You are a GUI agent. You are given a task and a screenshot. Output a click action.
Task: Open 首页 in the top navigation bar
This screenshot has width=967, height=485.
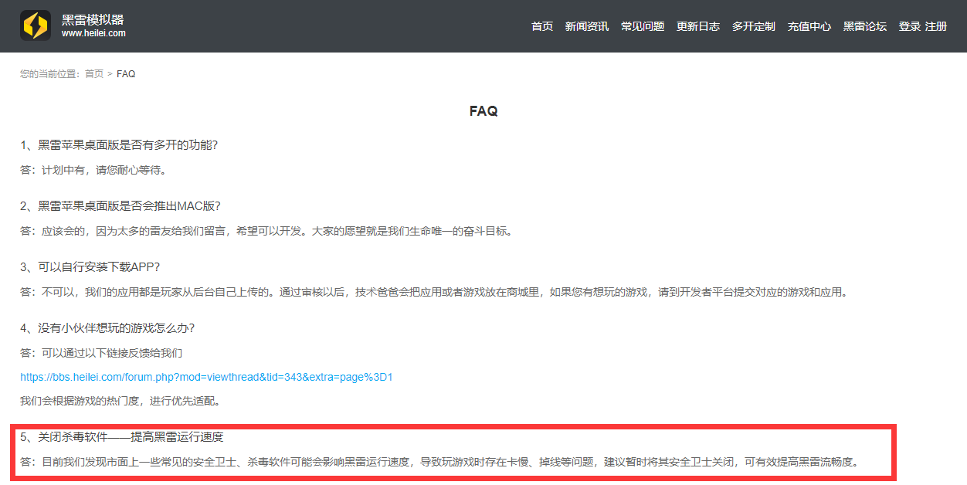[x=542, y=26]
